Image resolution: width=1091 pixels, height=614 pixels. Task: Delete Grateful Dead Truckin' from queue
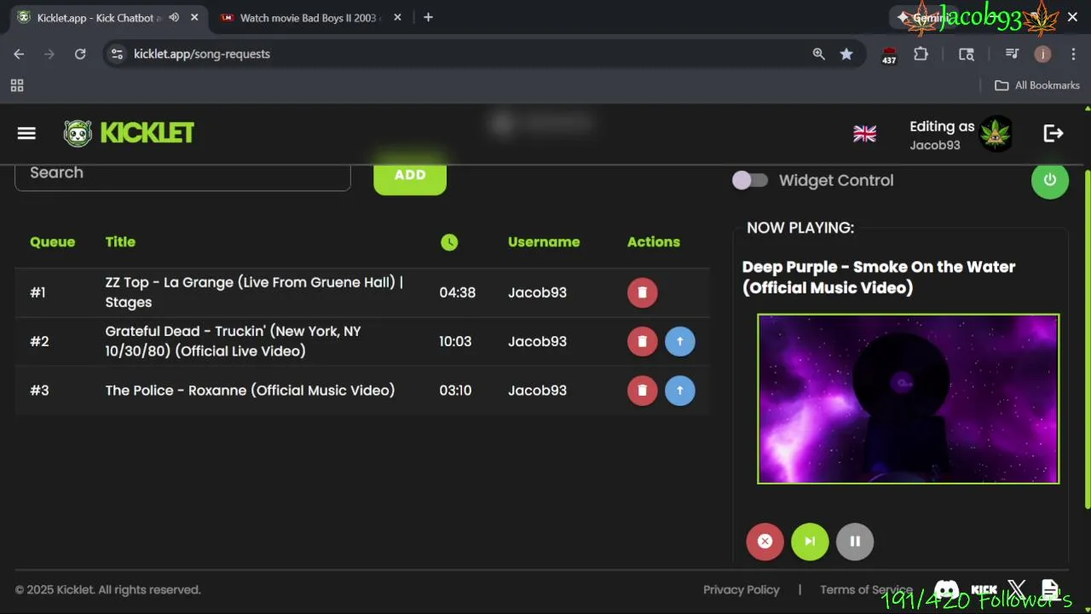click(x=643, y=341)
